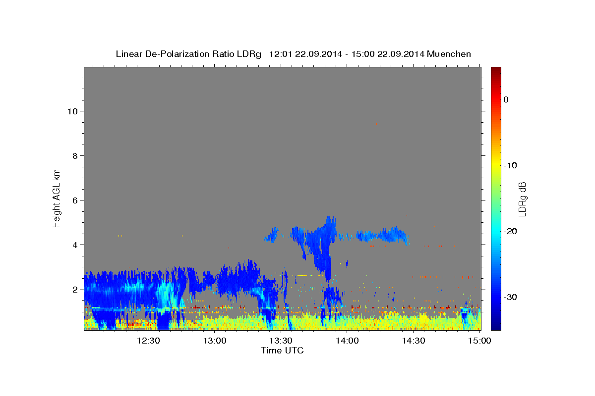The height and width of the screenshot is (396, 595).
Task: Click the date range '12:01 22.09.2014 - 15:00 22.09.2014'
Action: click(347, 54)
